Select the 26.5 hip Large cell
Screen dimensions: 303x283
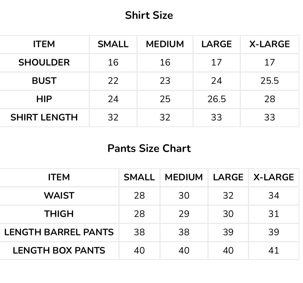coord(217,99)
